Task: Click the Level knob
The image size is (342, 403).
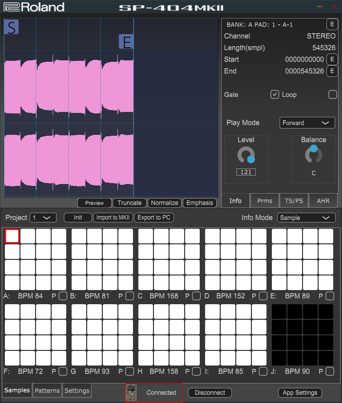Action: click(x=246, y=155)
